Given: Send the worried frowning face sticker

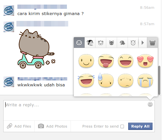Looking at the screenshot, I should 126,80.
